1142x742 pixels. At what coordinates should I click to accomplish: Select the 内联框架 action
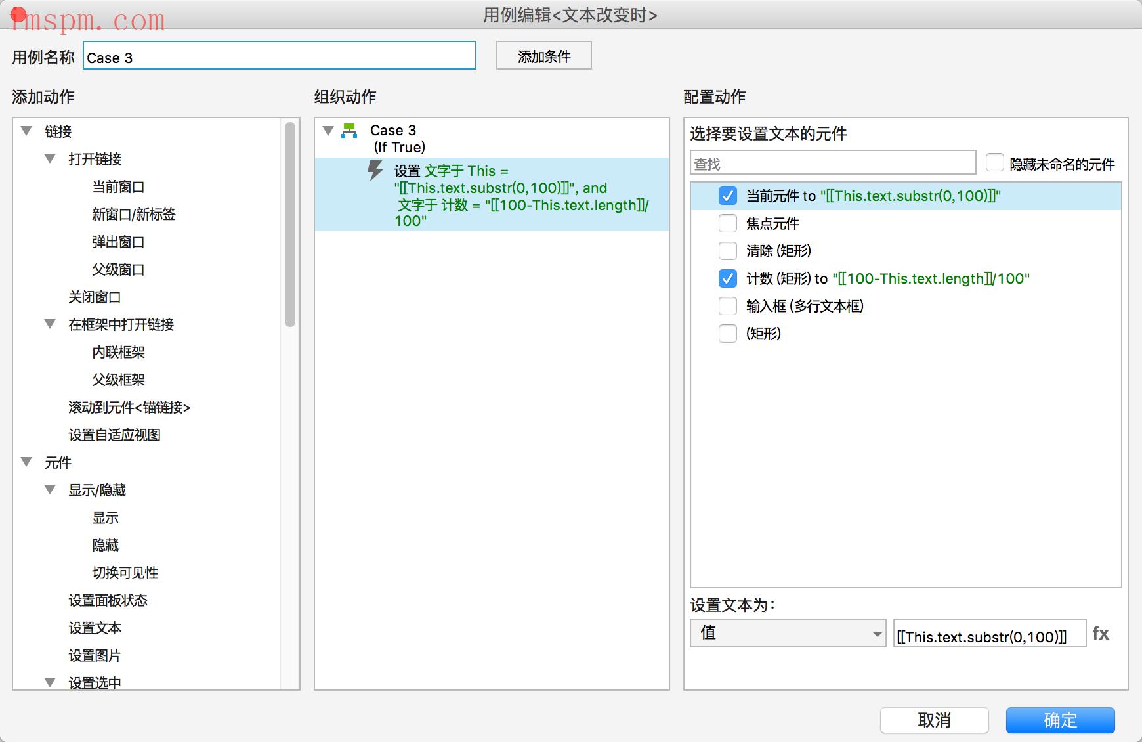tap(118, 353)
